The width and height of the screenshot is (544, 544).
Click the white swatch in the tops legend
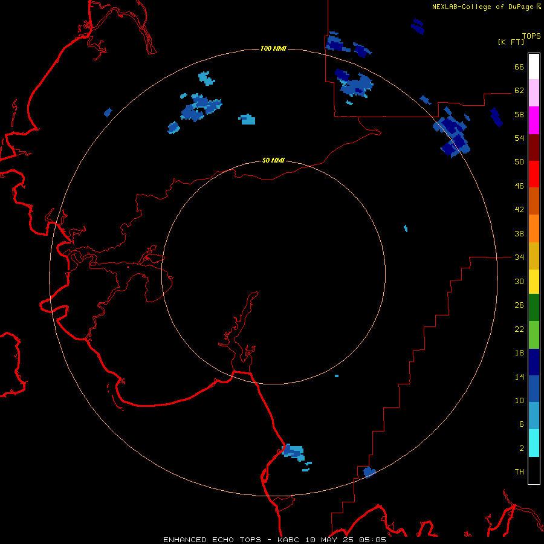(534, 66)
